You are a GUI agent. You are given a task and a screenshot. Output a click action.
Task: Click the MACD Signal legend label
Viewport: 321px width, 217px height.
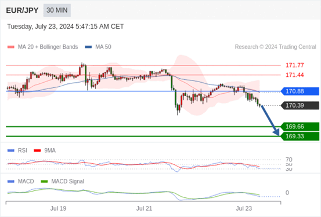[67, 182]
